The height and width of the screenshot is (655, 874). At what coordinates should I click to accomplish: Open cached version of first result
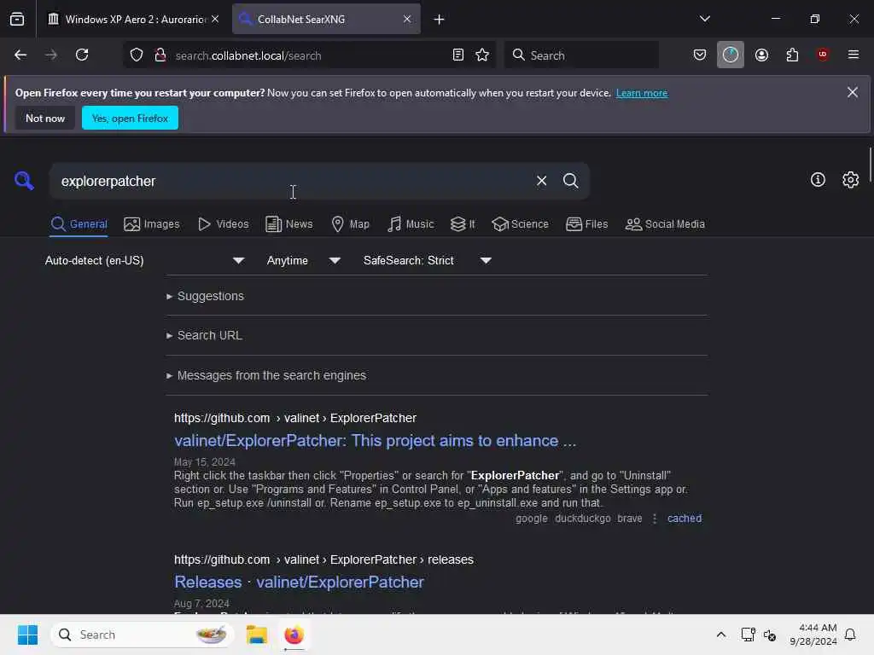[x=685, y=519]
